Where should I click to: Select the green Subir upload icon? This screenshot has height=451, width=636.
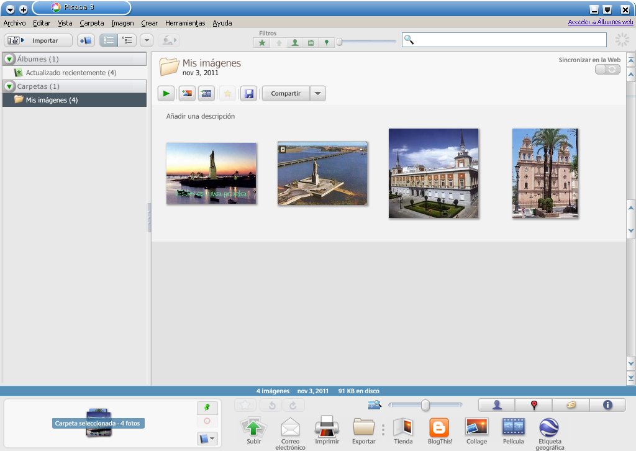[253, 429]
